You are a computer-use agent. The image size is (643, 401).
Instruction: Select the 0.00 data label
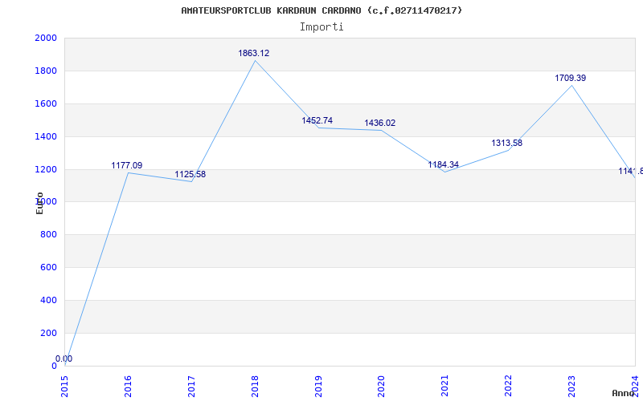coord(64,358)
